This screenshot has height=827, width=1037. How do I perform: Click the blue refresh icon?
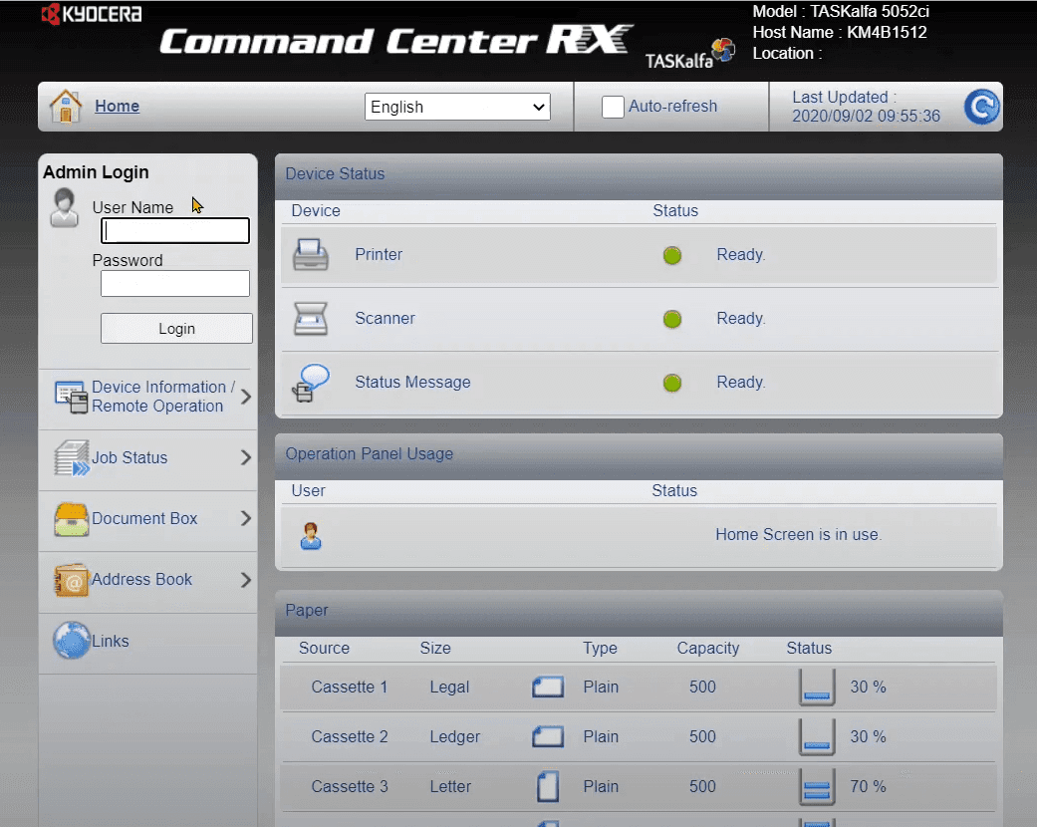[x=981, y=107]
